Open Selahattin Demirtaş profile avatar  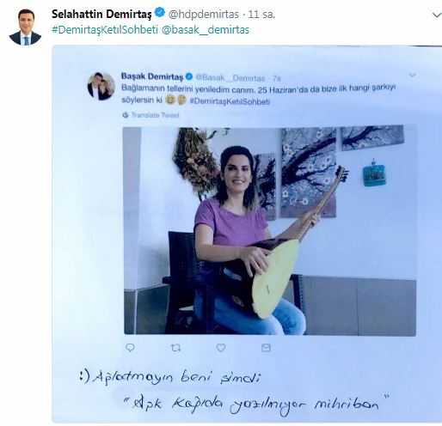click(25, 27)
